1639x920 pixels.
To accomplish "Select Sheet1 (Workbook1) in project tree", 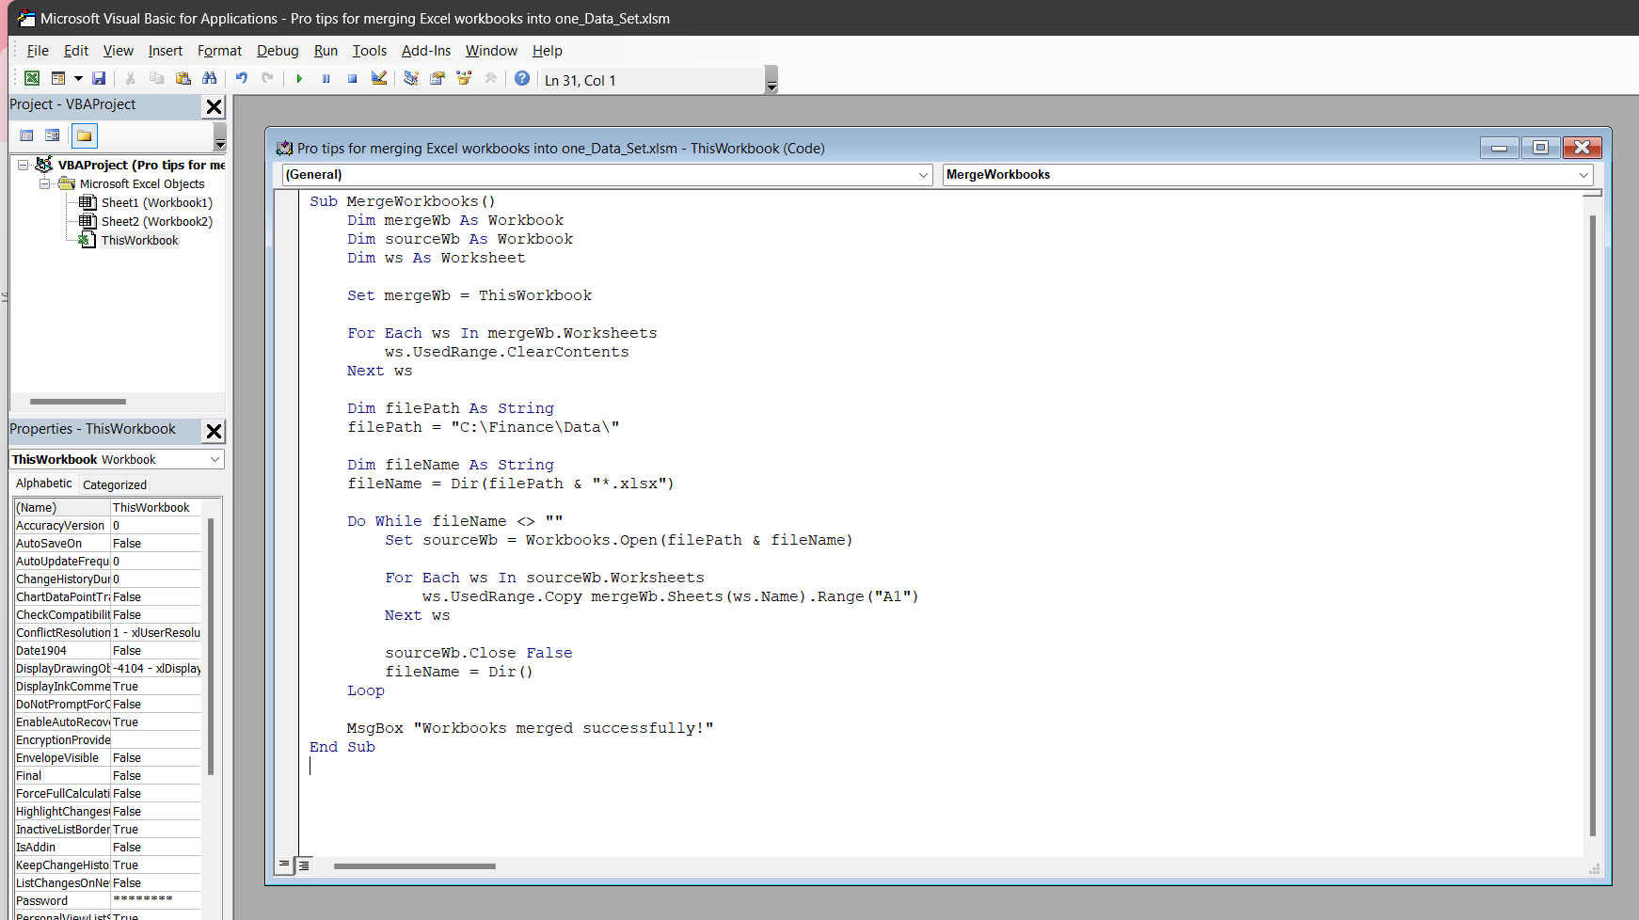I will [x=156, y=202].
